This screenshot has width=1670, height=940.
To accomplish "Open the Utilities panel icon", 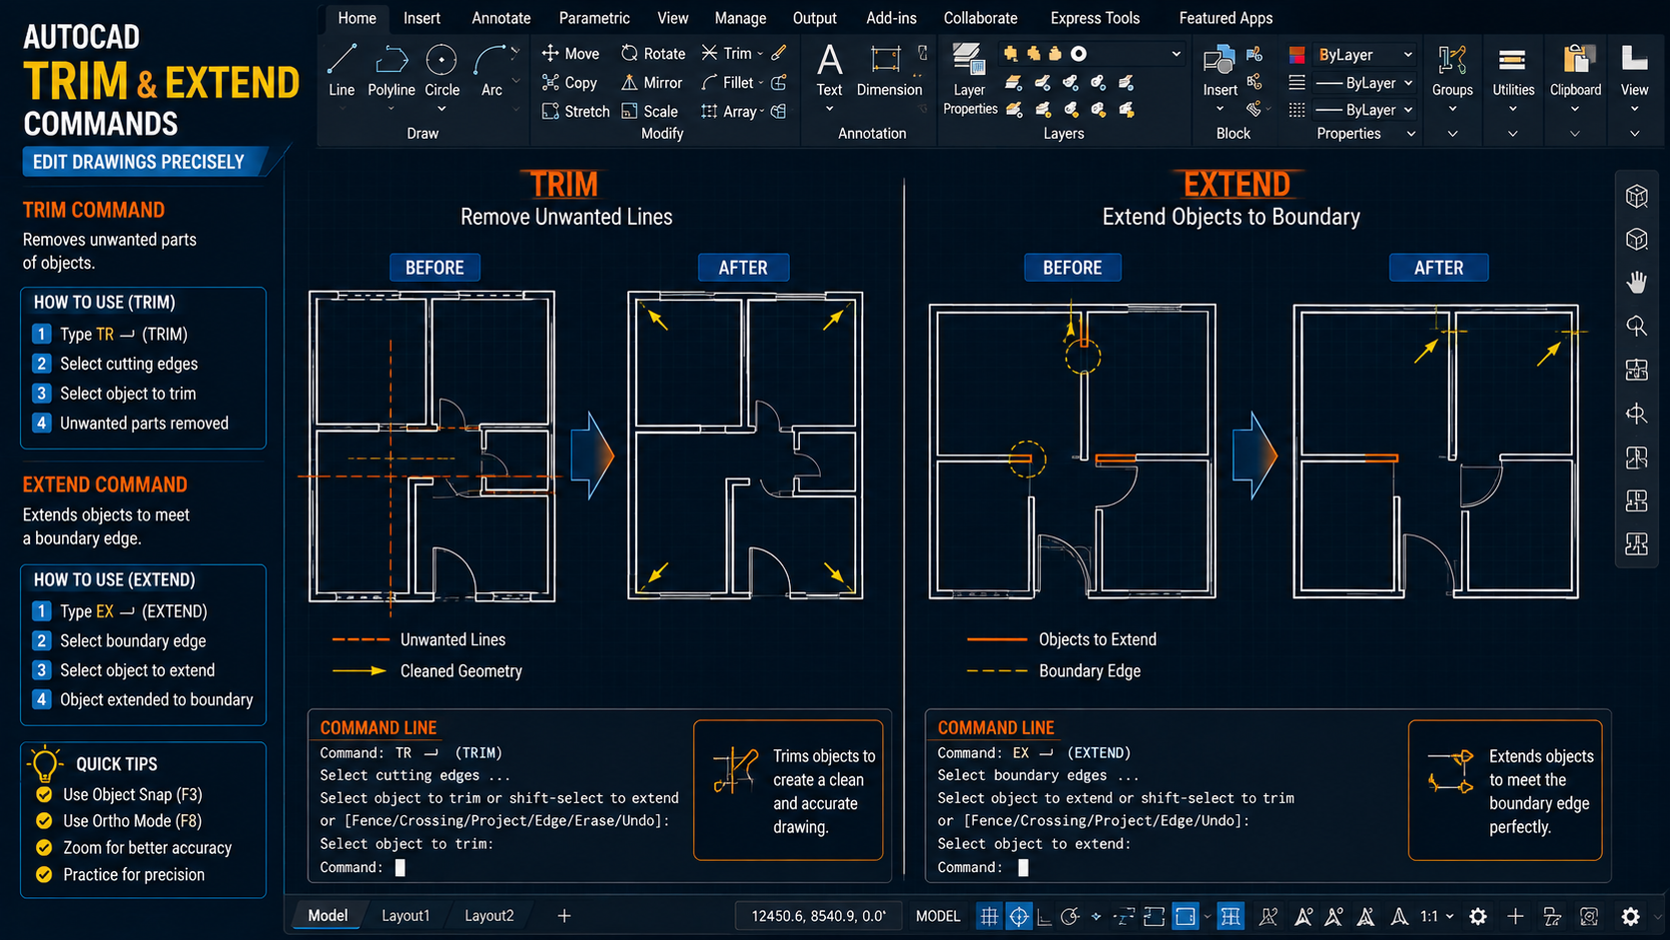I will 1512,60.
